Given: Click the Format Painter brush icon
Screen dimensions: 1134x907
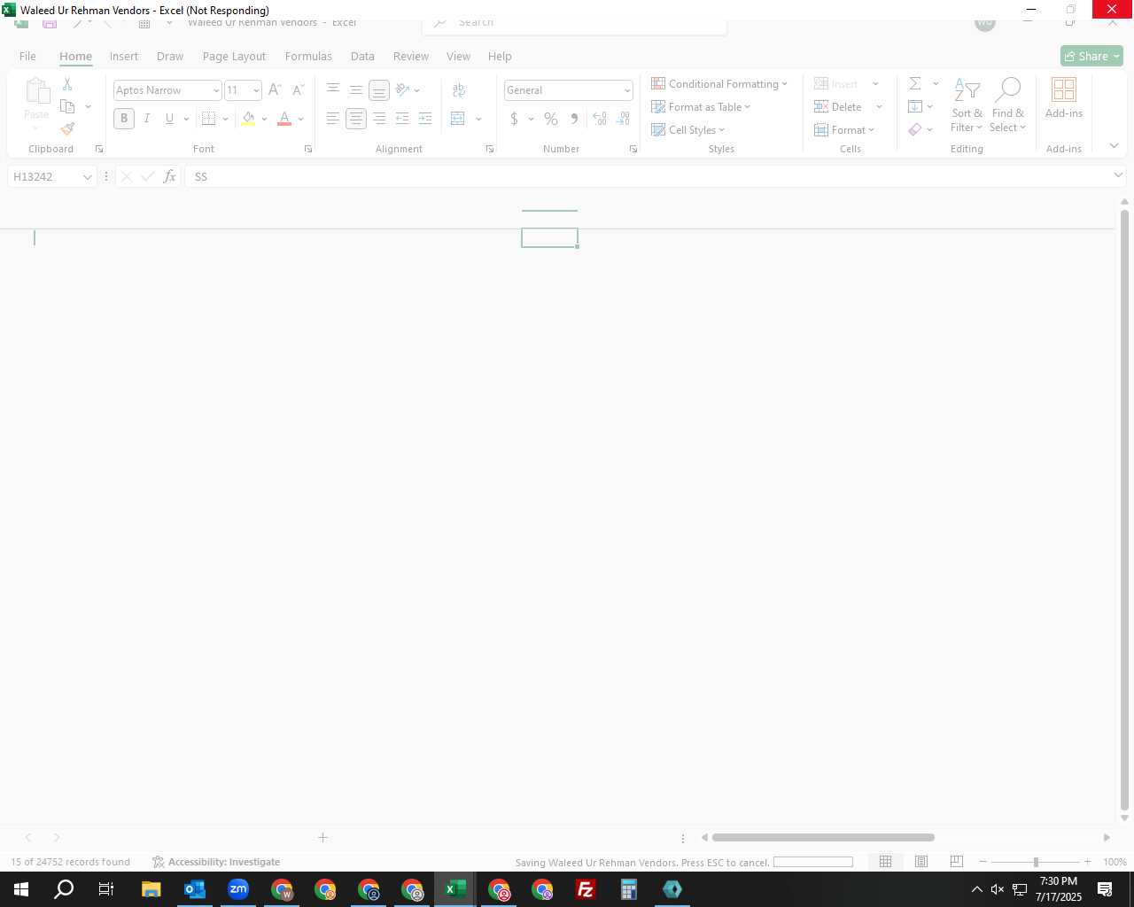Looking at the screenshot, I should pos(67,129).
